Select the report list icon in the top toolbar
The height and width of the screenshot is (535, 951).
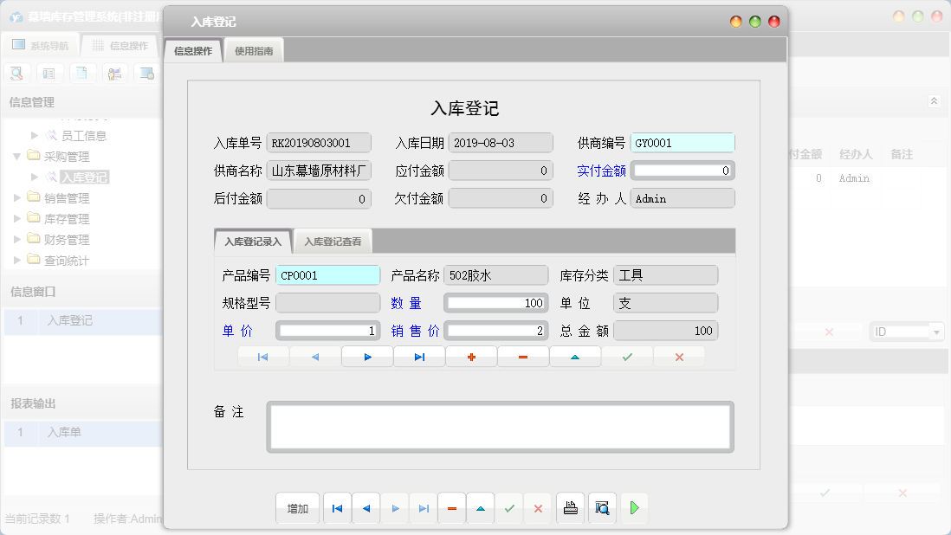49,73
